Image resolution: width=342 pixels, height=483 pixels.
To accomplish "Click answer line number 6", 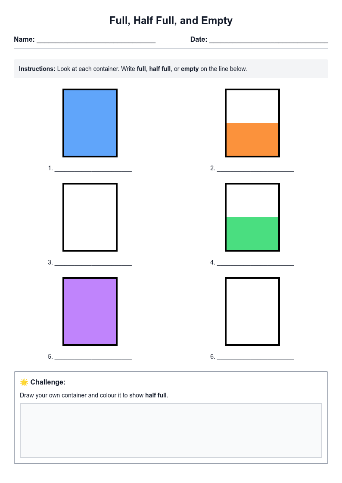I will tap(255, 357).
